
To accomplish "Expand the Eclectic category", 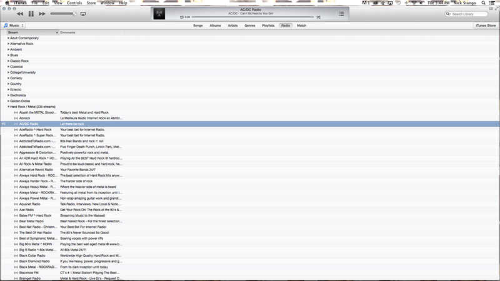I will [9, 89].
